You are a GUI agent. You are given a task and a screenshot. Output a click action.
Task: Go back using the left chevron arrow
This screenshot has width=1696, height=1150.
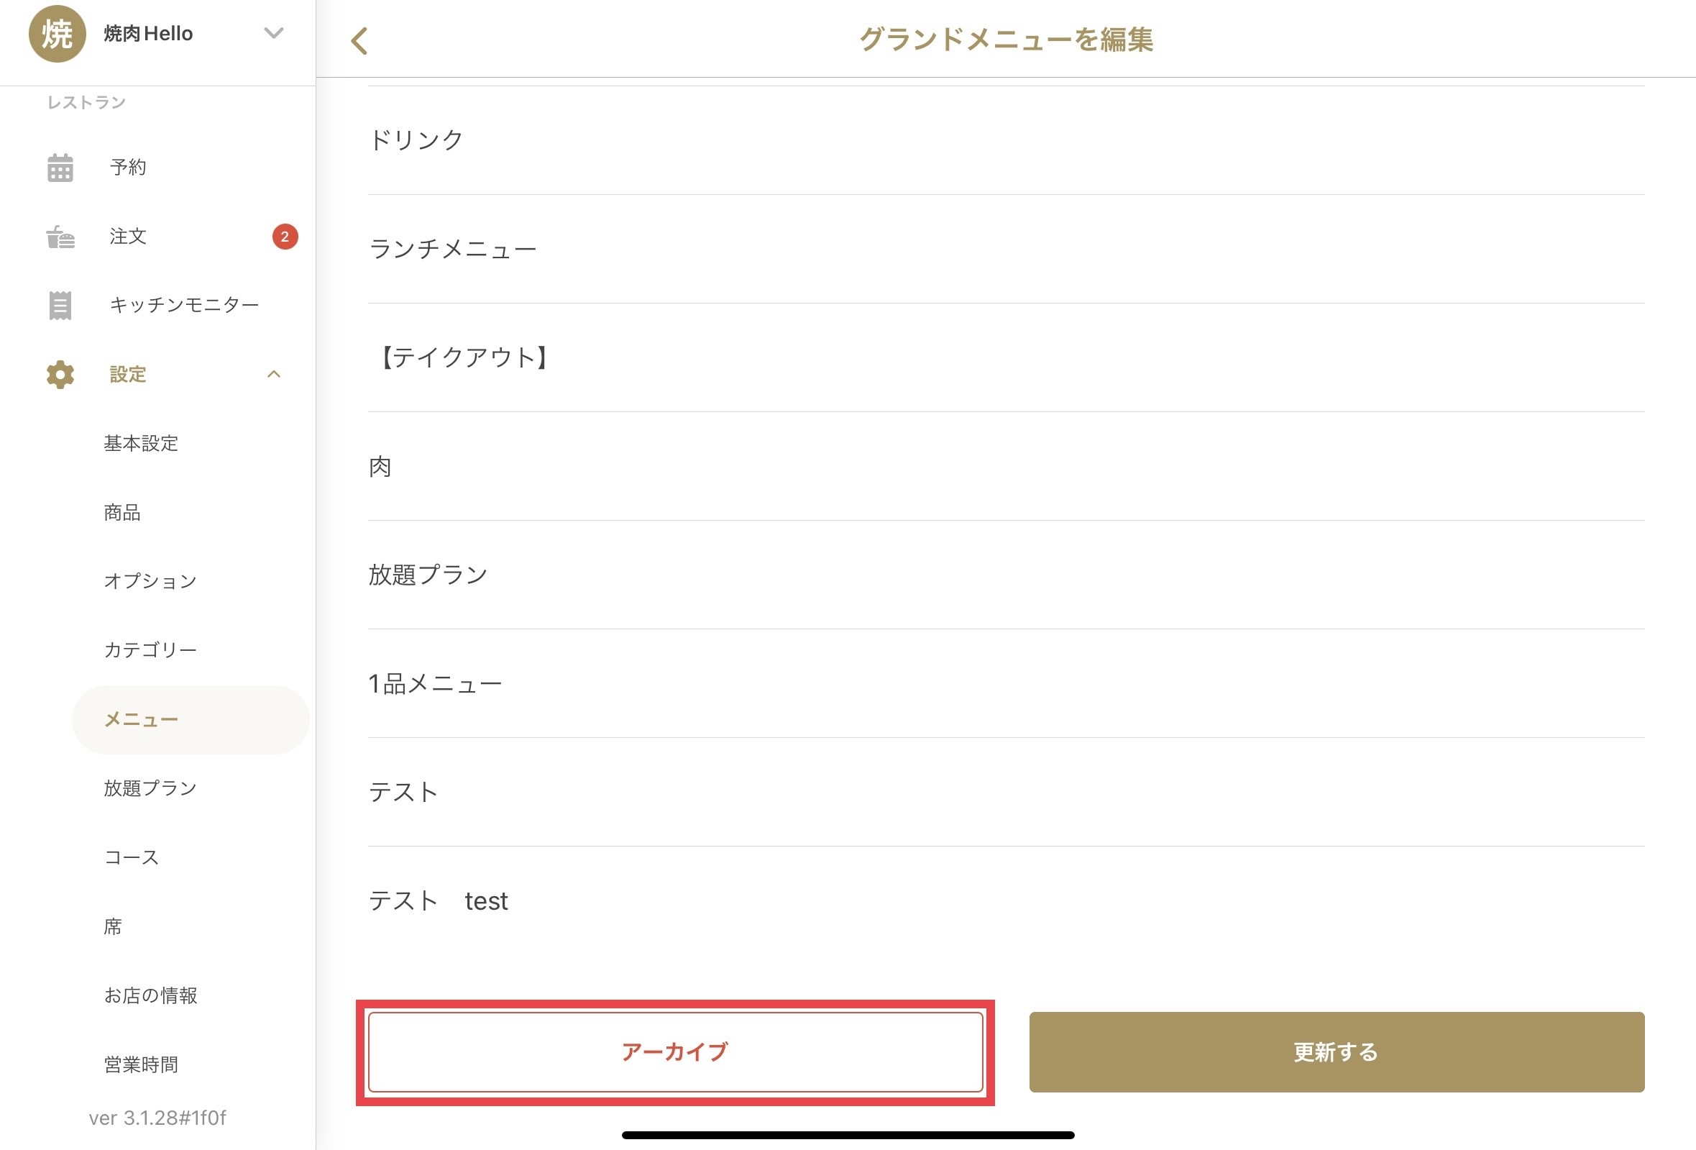coord(359,41)
